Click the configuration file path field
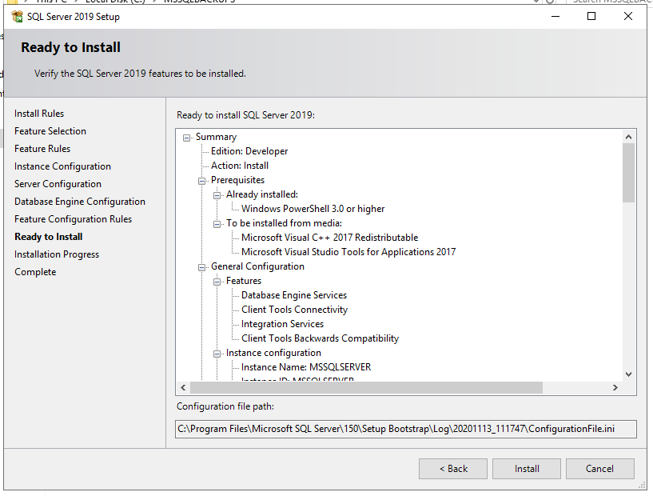The width and height of the screenshot is (653, 496). coord(406,429)
